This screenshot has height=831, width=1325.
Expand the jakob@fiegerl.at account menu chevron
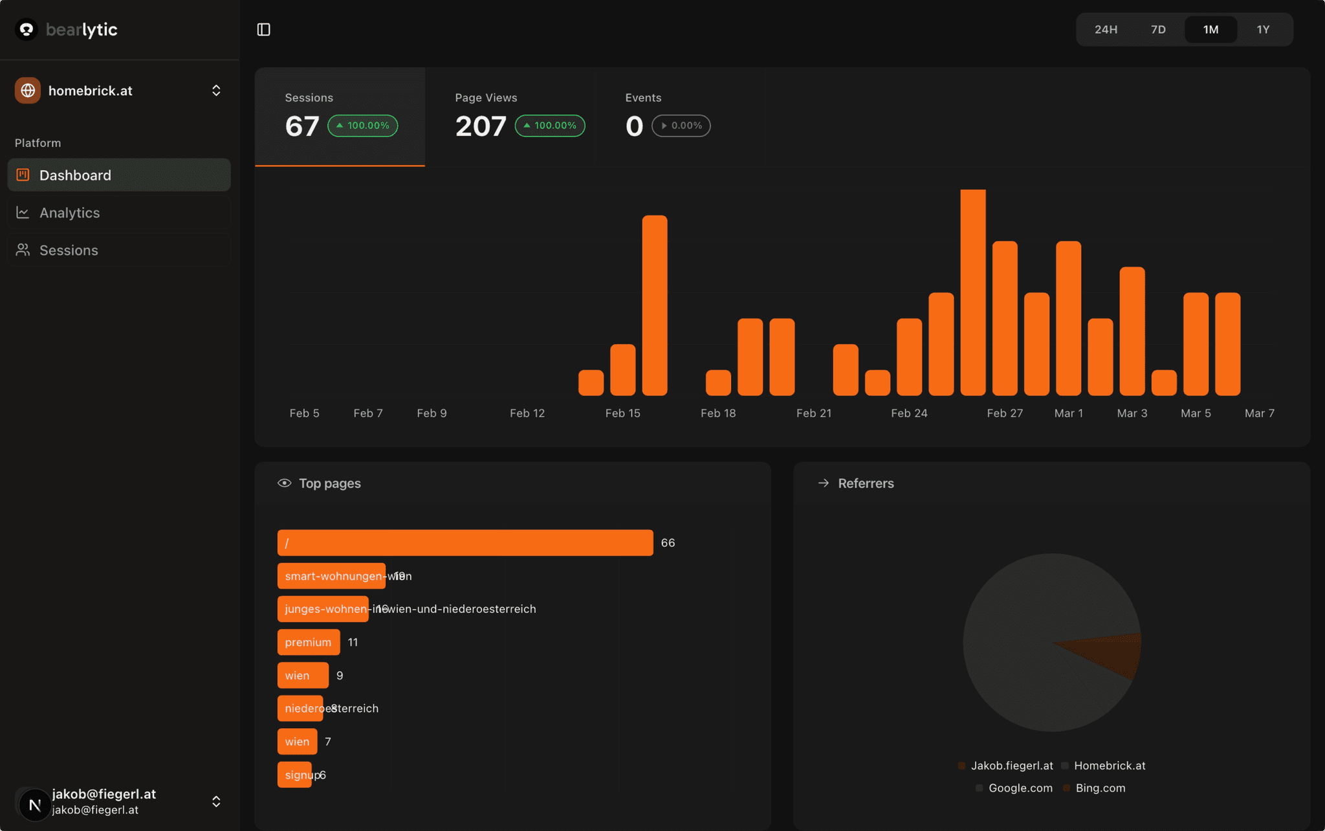pos(216,801)
